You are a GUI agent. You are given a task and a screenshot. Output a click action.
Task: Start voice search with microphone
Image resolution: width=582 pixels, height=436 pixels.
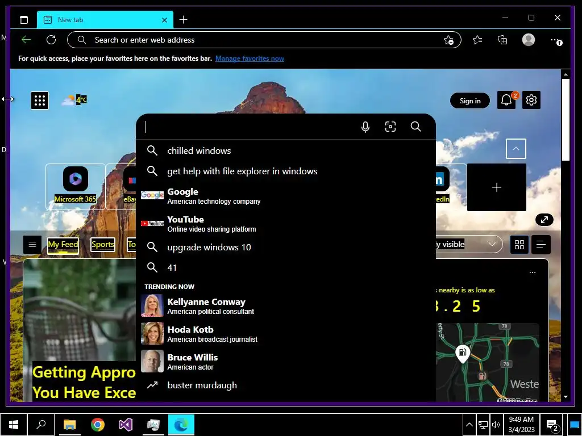click(365, 127)
